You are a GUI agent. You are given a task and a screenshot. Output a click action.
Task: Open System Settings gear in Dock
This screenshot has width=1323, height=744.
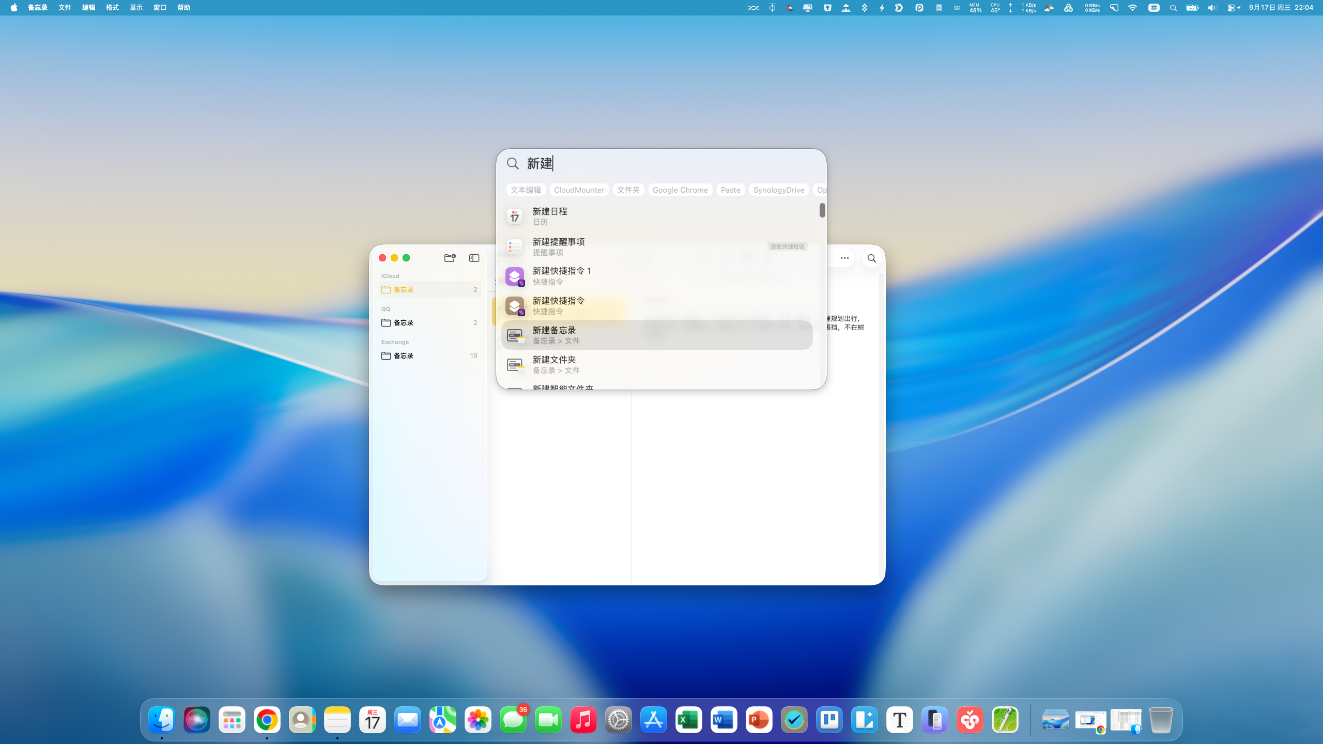pyautogui.click(x=618, y=720)
